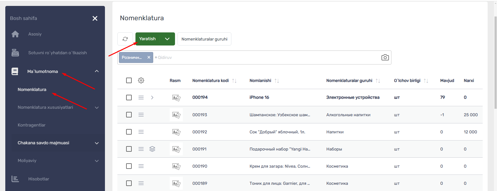Collapse the Ma`lumotnoma section chevron
The image size is (497, 191).
[x=97, y=71]
